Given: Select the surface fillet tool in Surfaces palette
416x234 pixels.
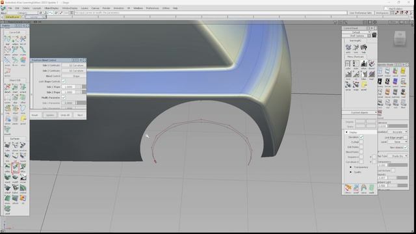Looking at the screenshot, I should pyautogui.click(x=7, y=168).
